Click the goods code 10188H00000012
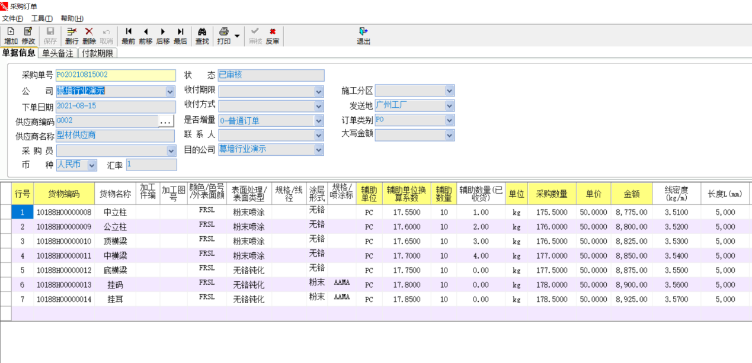The height and width of the screenshot is (363, 752). (64, 270)
